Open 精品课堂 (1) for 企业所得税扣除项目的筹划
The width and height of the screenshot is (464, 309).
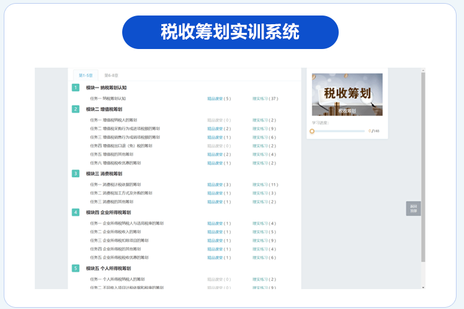(219, 241)
